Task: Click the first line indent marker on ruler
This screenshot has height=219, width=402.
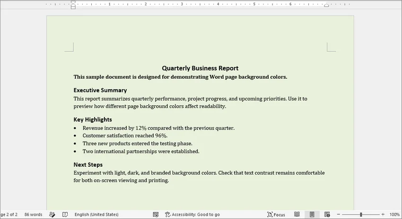Action: click(x=73, y=2)
